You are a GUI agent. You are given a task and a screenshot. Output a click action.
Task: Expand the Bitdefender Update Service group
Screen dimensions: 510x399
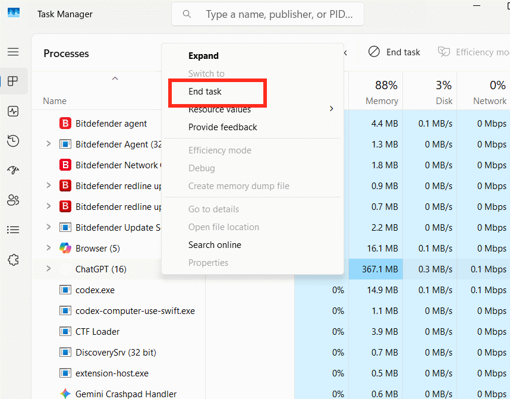tap(49, 227)
